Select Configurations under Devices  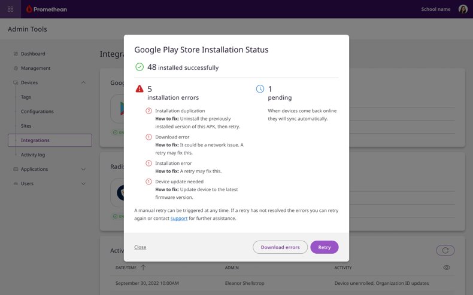[x=37, y=112]
